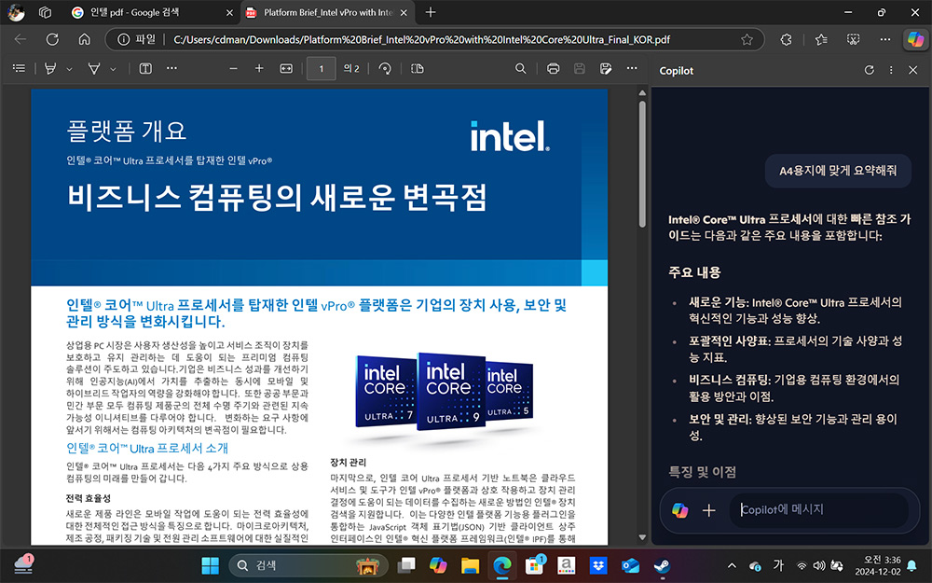Toggle the Copilot sidebar button

pos(915,40)
